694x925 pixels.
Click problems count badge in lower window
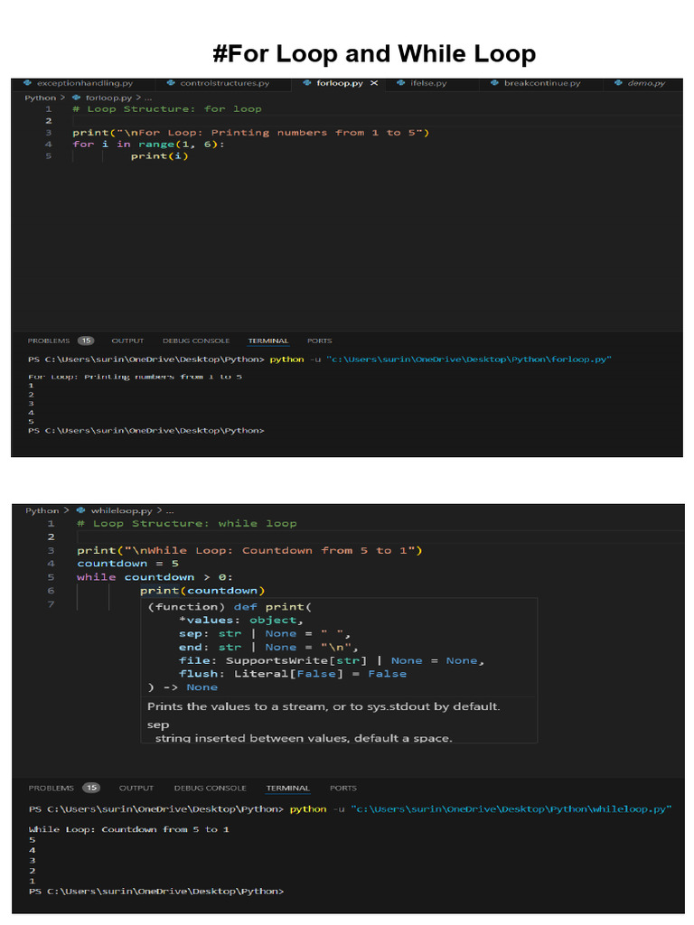pos(91,788)
